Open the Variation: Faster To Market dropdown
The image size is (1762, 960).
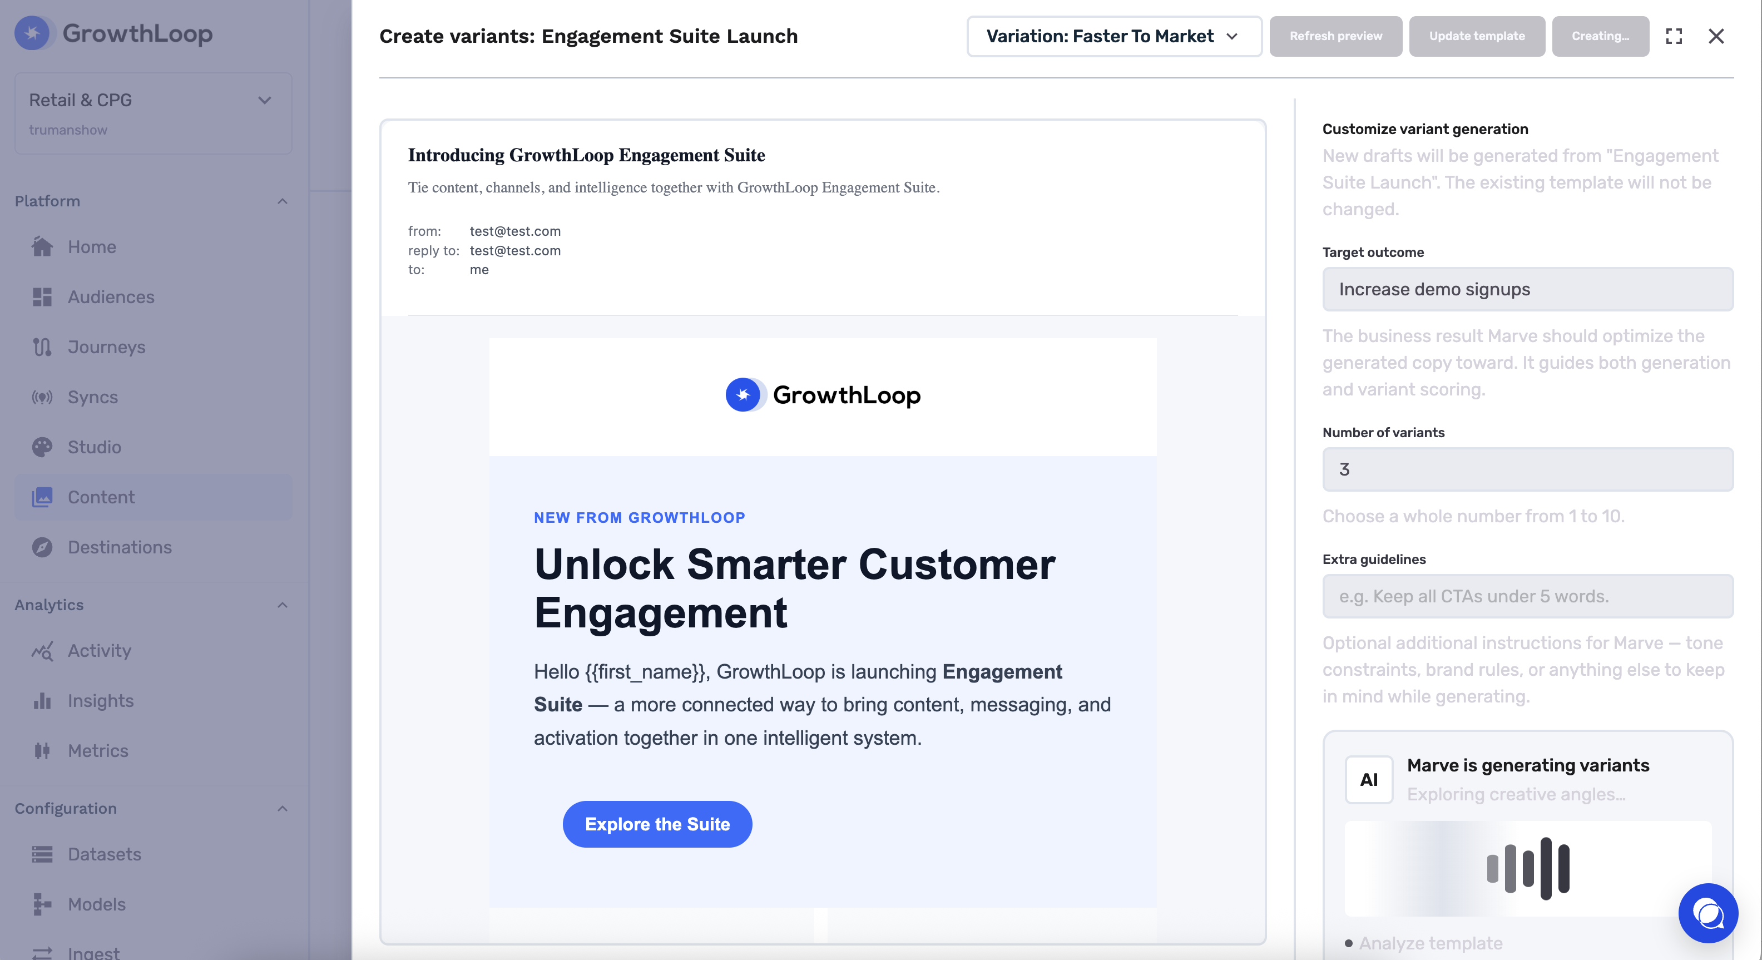(1114, 36)
